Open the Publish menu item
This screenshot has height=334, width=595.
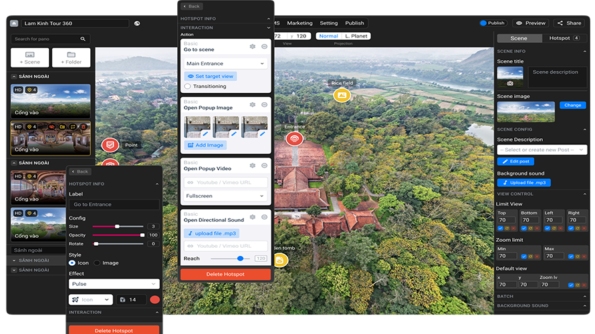click(x=354, y=23)
